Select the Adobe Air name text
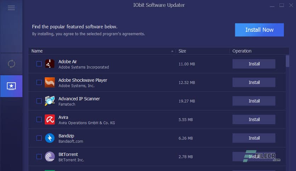 (x=68, y=61)
